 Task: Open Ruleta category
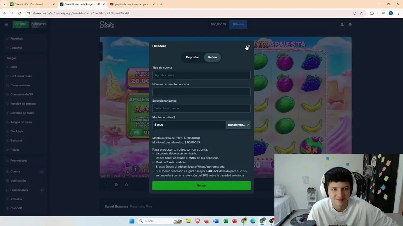coord(14,150)
